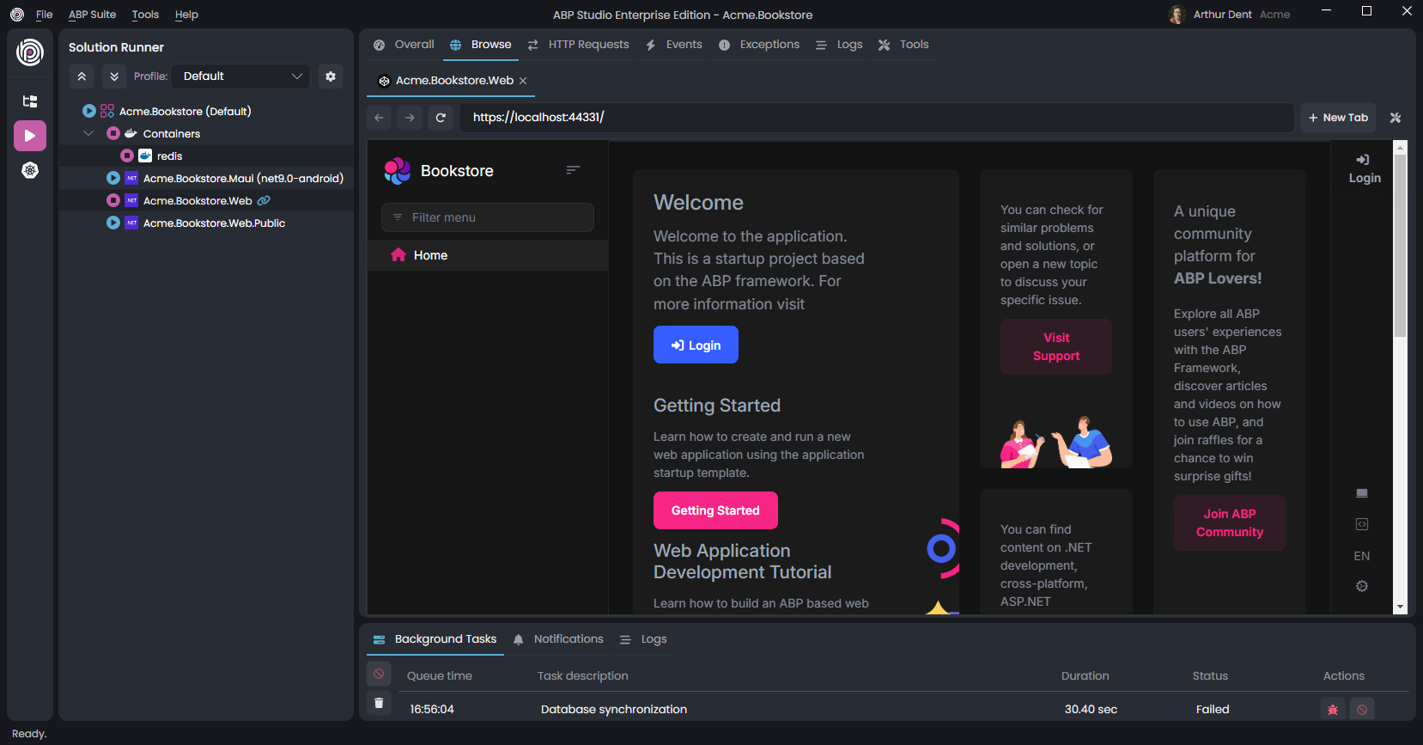This screenshot has width=1423, height=745.
Task: Click the Failed status cell
Action: click(x=1213, y=710)
